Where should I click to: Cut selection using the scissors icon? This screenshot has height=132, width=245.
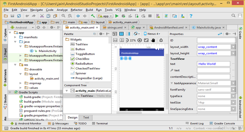point(42,16)
